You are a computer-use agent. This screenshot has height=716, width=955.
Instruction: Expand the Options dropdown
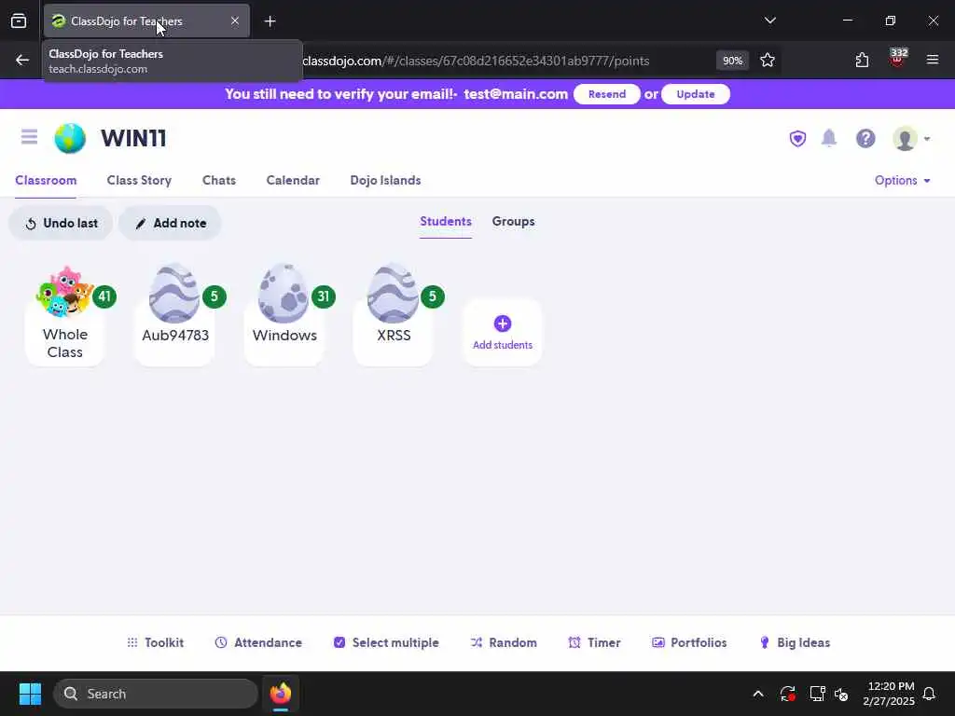point(902,180)
